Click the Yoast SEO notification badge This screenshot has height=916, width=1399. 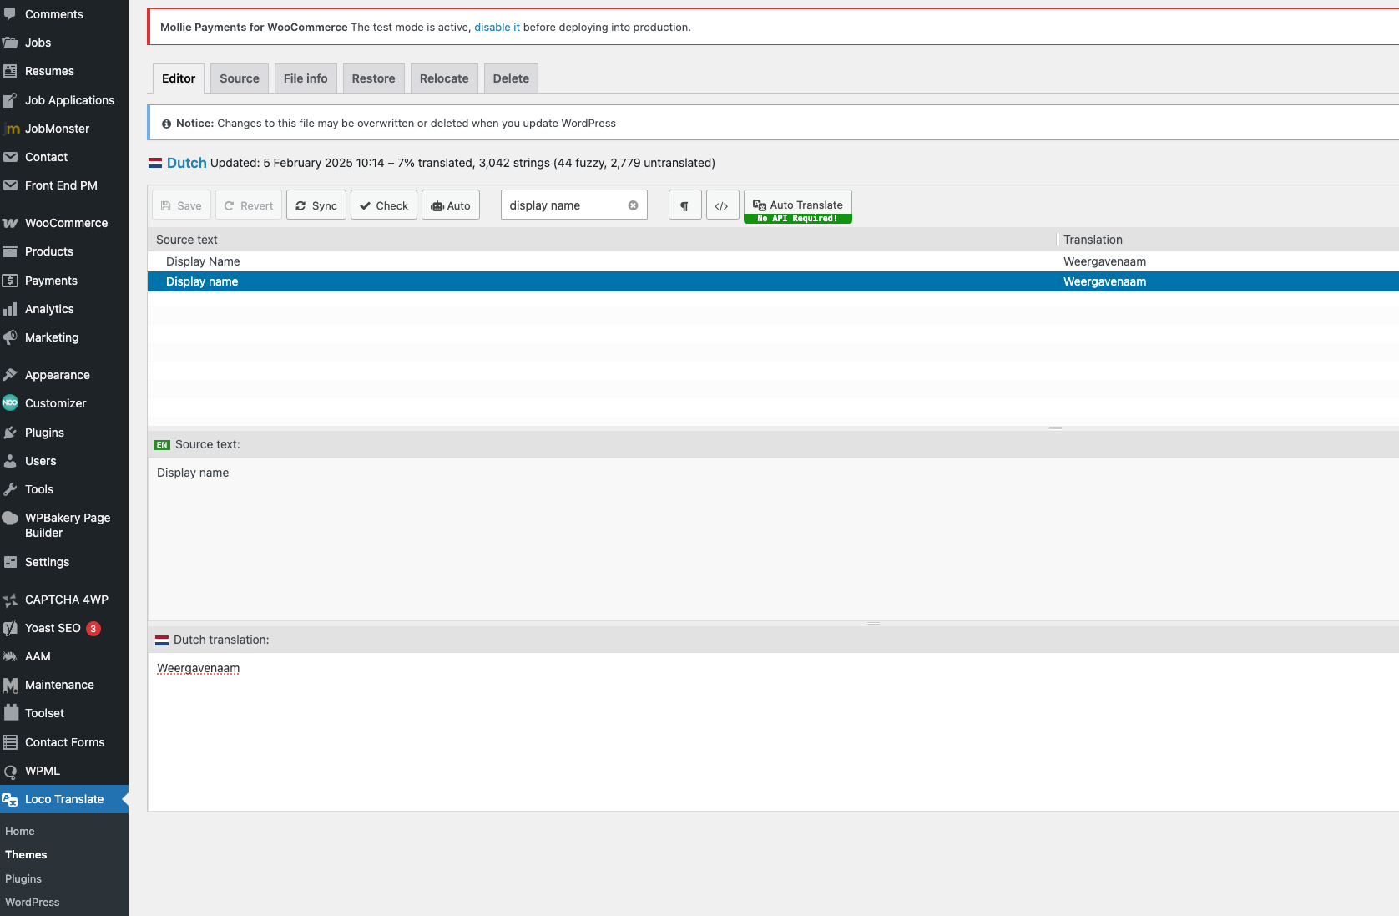click(x=93, y=629)
